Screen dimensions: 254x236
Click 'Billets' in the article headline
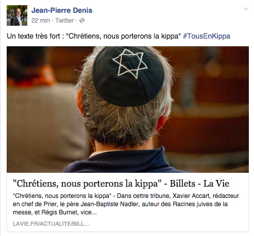(x=182, y=184)
